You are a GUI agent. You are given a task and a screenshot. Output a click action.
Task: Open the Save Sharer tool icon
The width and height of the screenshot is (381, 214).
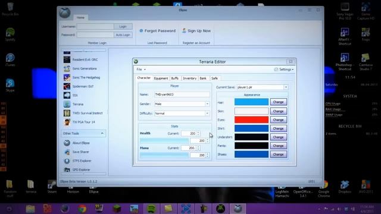67,152
